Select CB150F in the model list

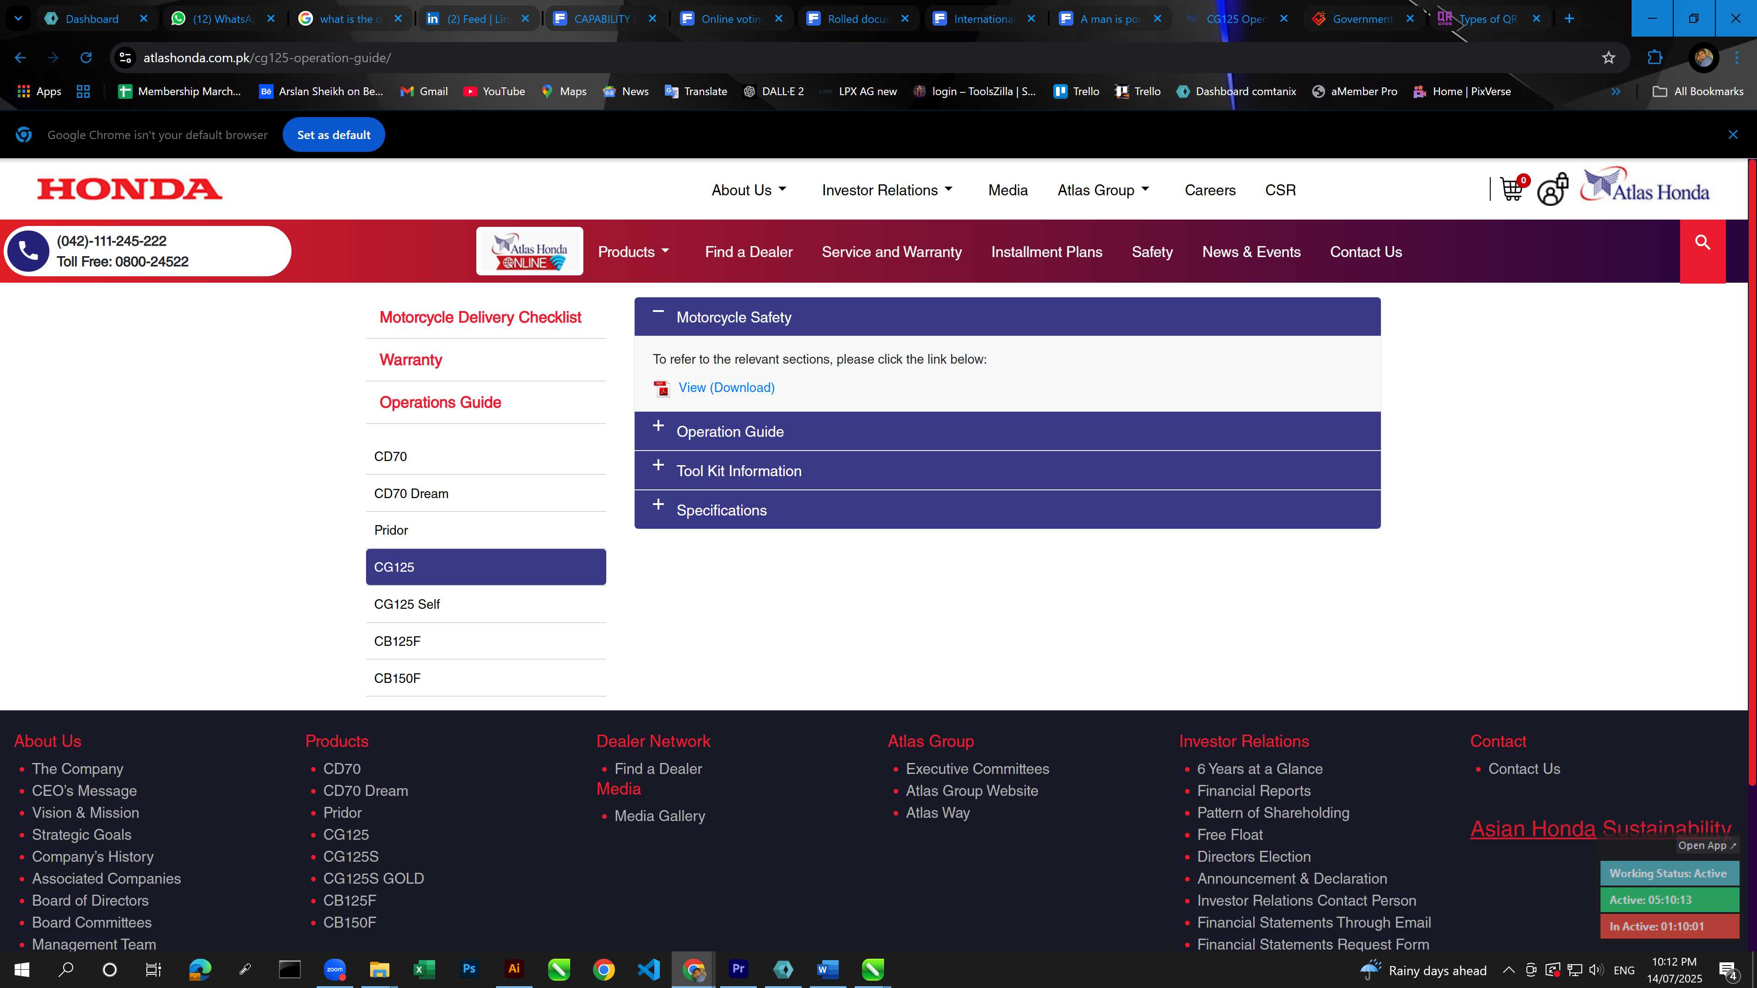pos(485,678)
